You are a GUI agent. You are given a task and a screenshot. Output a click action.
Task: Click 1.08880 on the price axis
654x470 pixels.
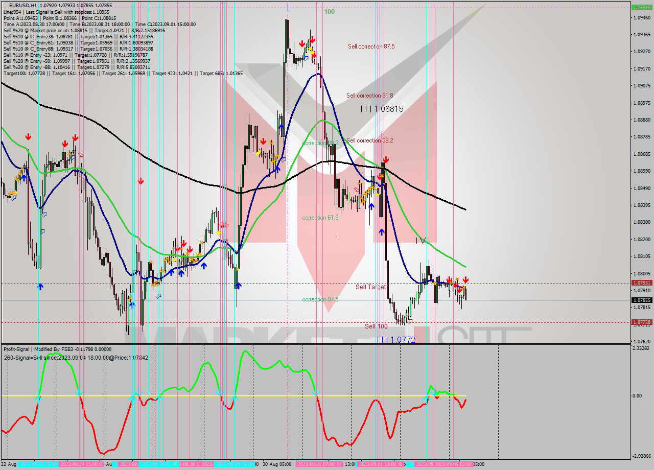642,120
